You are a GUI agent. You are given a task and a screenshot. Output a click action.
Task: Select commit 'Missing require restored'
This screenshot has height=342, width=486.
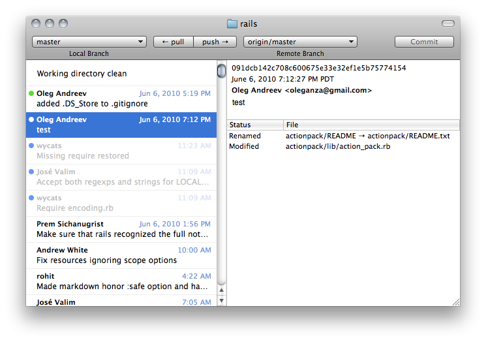pos(121,151)
